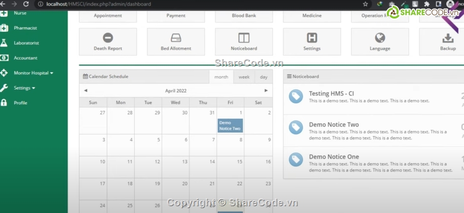Screen dimensions: 464x213
Task: Click the Wed column header
Action: 175,103
